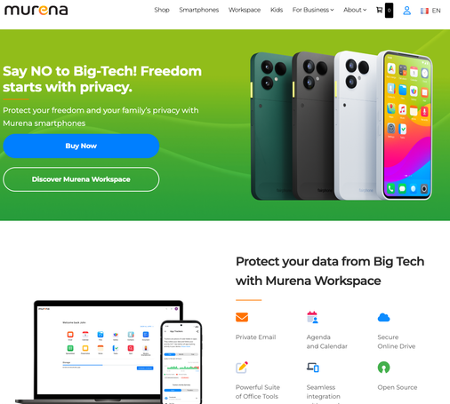This screenshot has height=404, width=450.
Task: Click the Secure Online Drive cloud icon
Action: click(383, 317)
